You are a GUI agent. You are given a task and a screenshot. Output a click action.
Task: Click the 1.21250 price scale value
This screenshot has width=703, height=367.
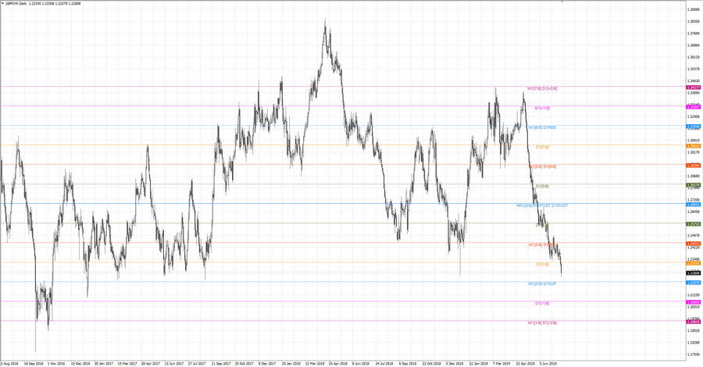click(x=694, y=295)
